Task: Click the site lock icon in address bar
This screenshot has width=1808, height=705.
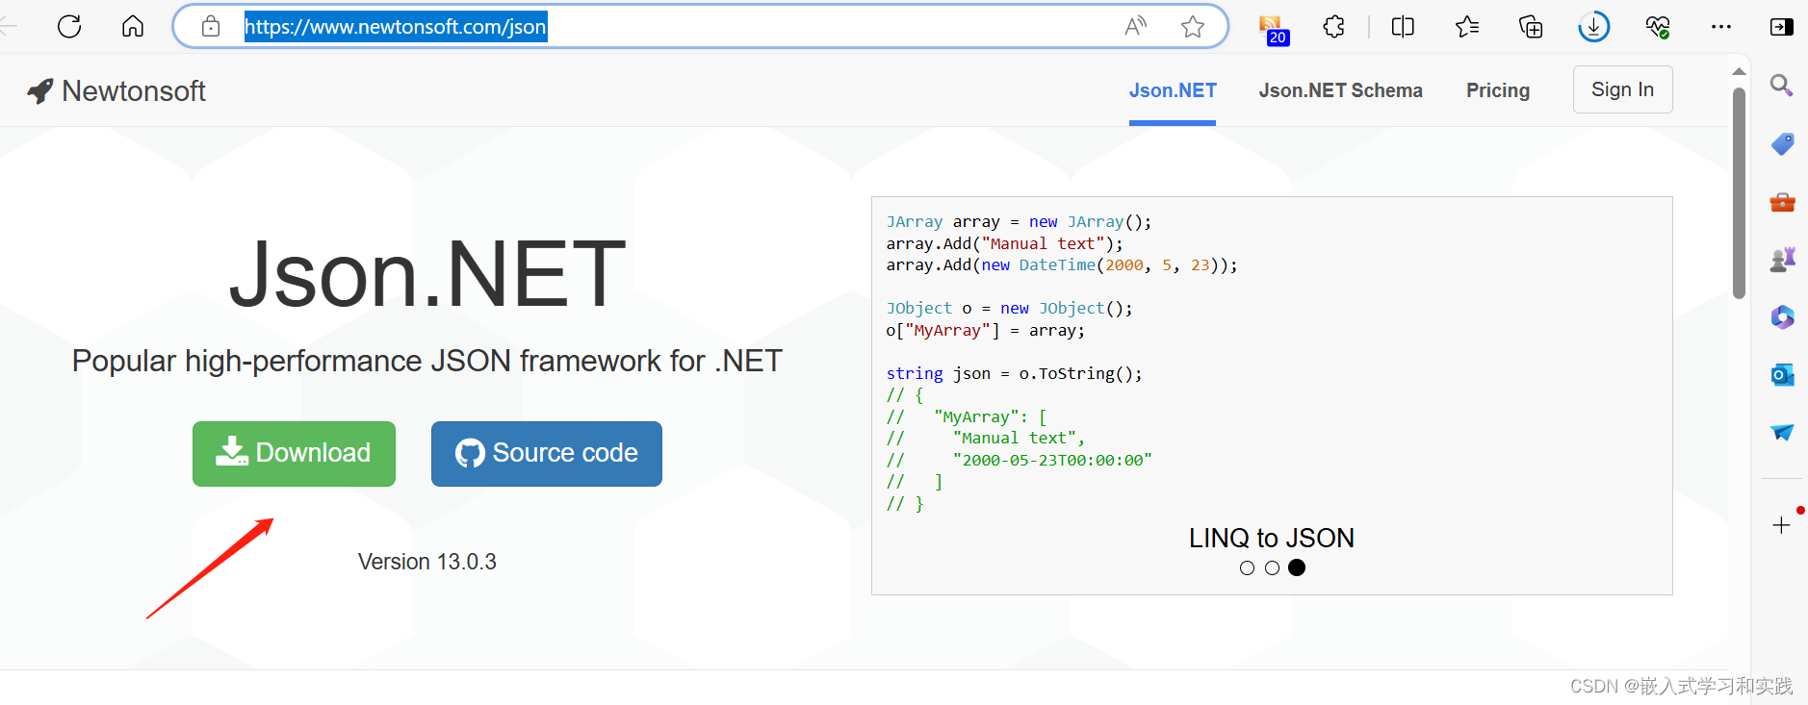Action: pyautogui.click(x=211, y=26)
